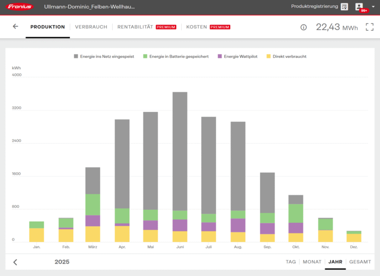
Task: Select the MONAT time range
Action: [x=312, y=262]
